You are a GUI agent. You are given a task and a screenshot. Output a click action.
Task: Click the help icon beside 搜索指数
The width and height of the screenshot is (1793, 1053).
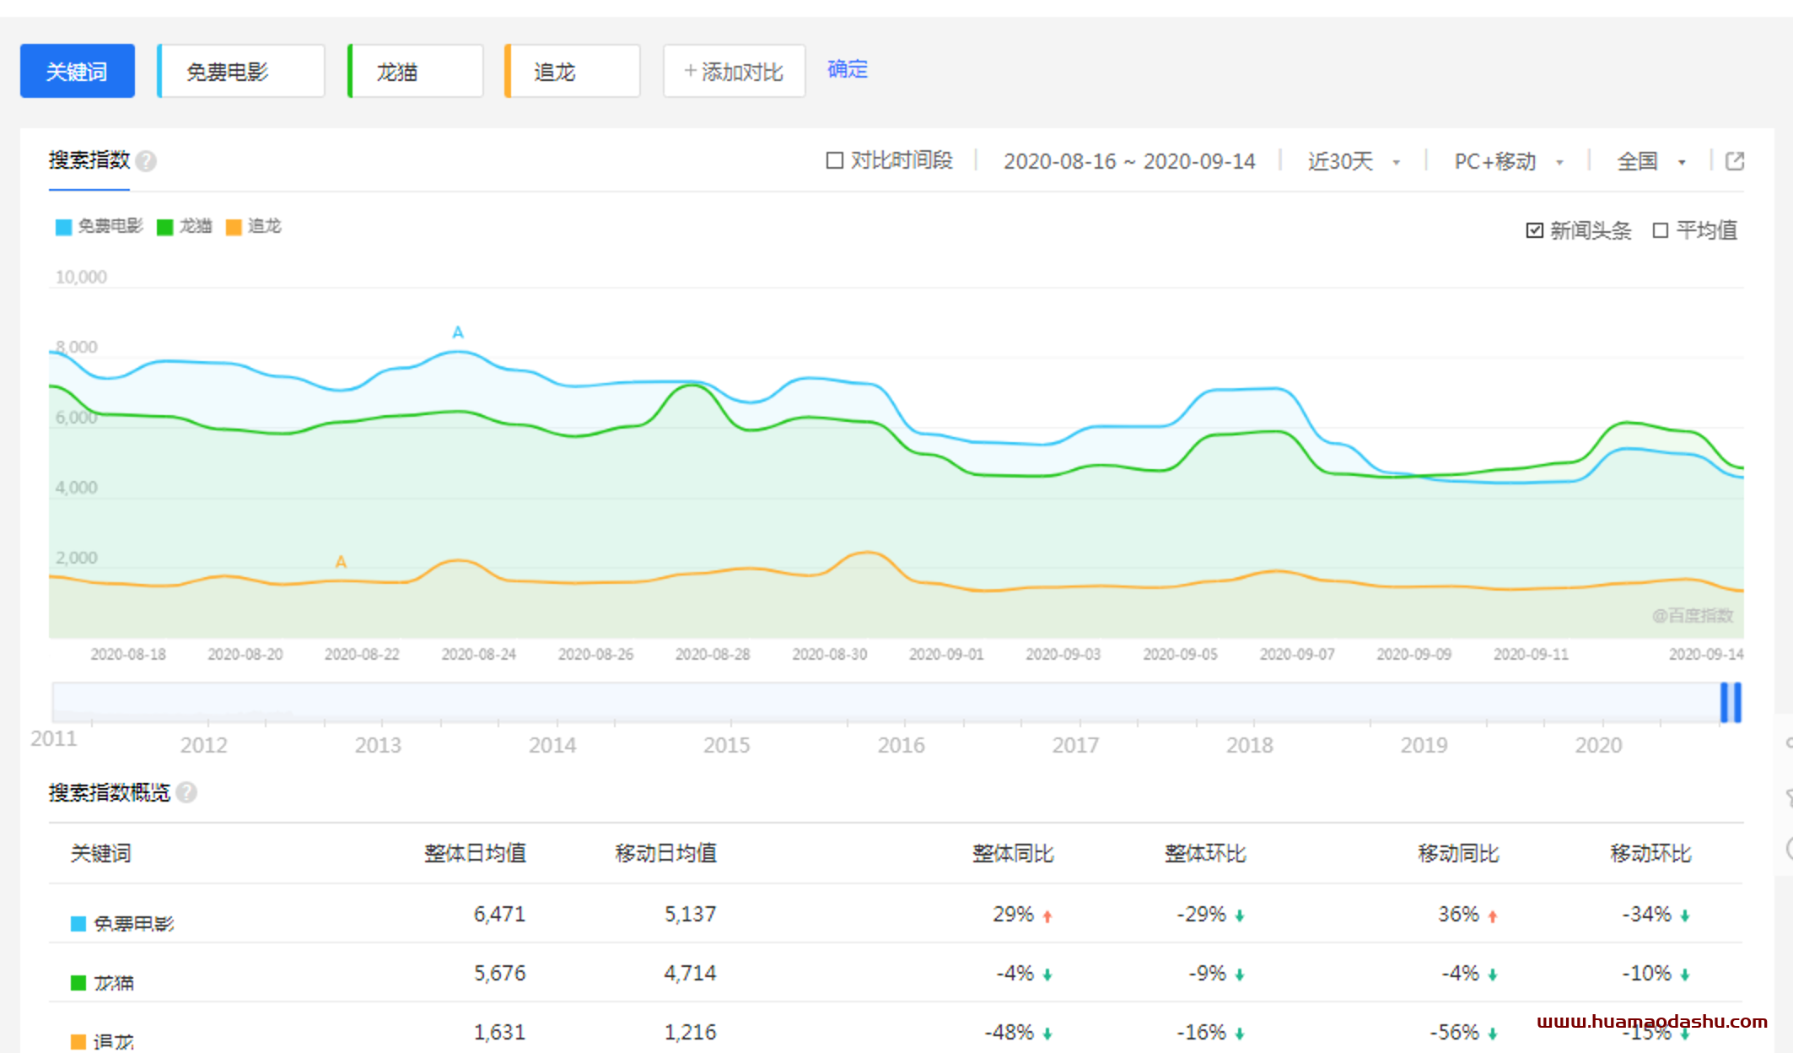coord(146,161)
